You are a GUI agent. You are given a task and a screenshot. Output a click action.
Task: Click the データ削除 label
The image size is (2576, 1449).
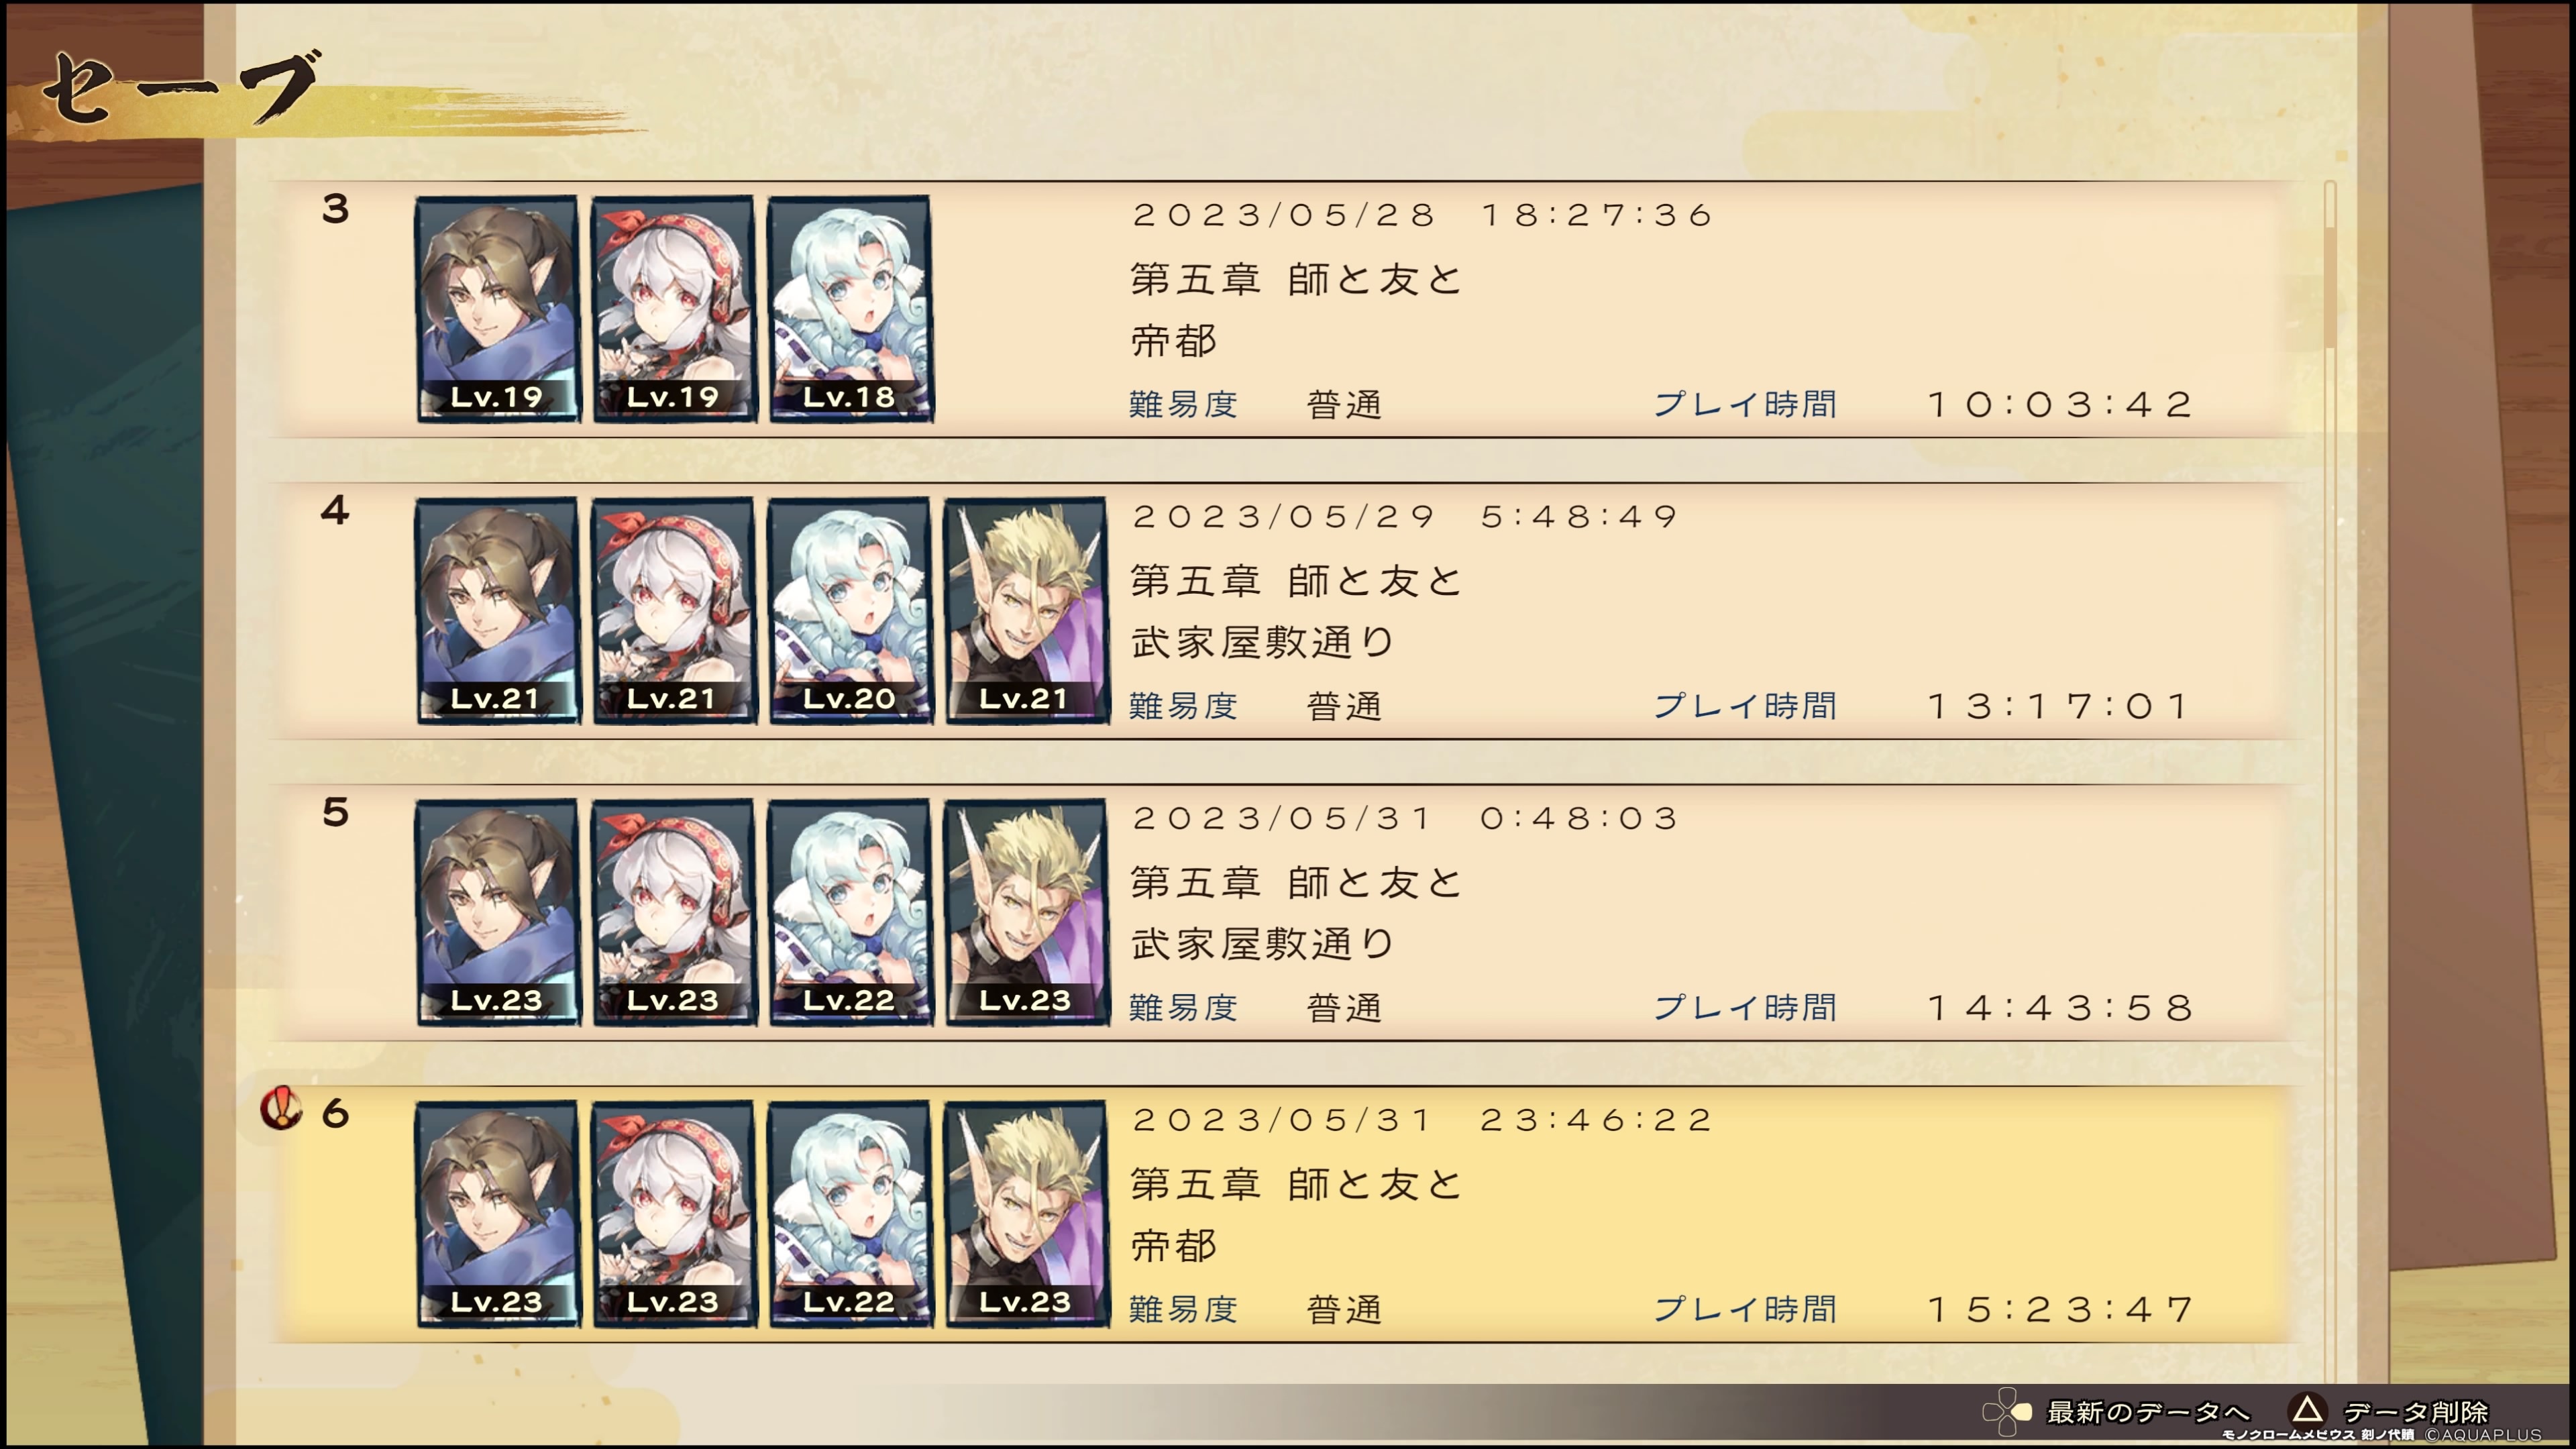[2416, 1412]
